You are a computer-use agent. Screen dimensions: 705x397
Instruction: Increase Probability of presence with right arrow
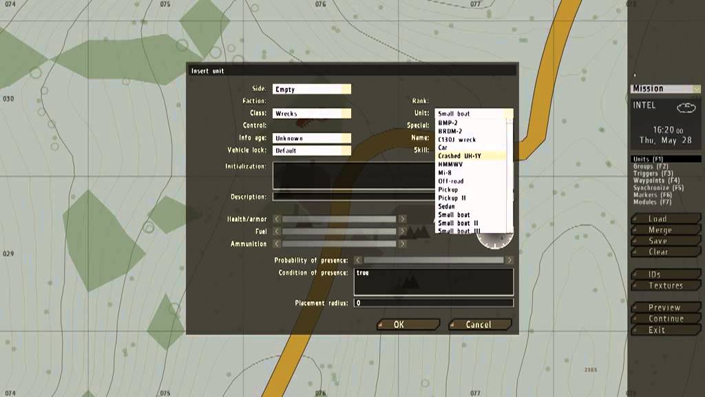pyautogui.click(x=509, y=260)
